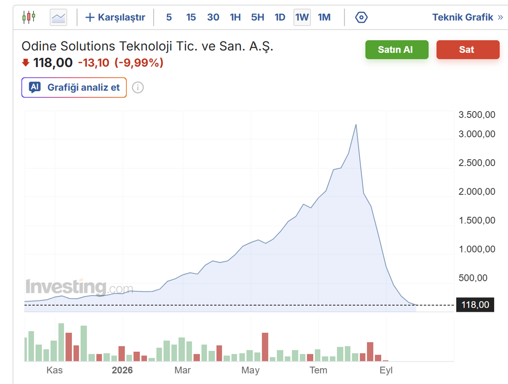Select the 5 minute timeframe
The width and height of the screenshot is (508, 384).
(169, 17)
